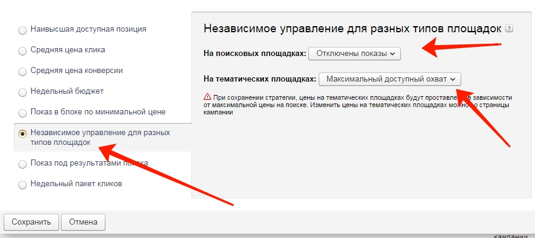Click the red warning triangle icon
The width and height of the screenshot is (535, 238).
(x=207, y=97)
